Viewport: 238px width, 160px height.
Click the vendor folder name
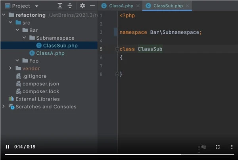[31, 69]
